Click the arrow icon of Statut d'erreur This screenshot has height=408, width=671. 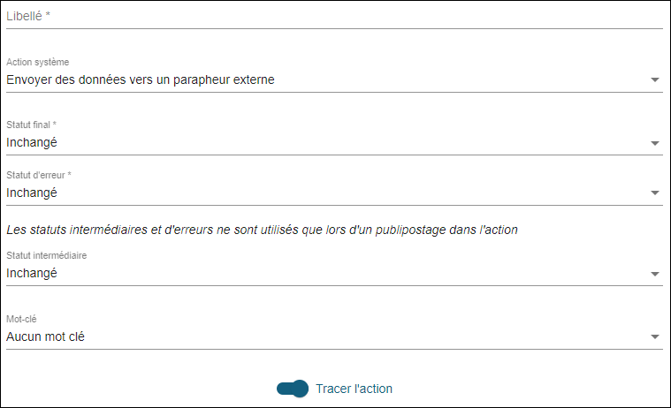pos(655,193)
